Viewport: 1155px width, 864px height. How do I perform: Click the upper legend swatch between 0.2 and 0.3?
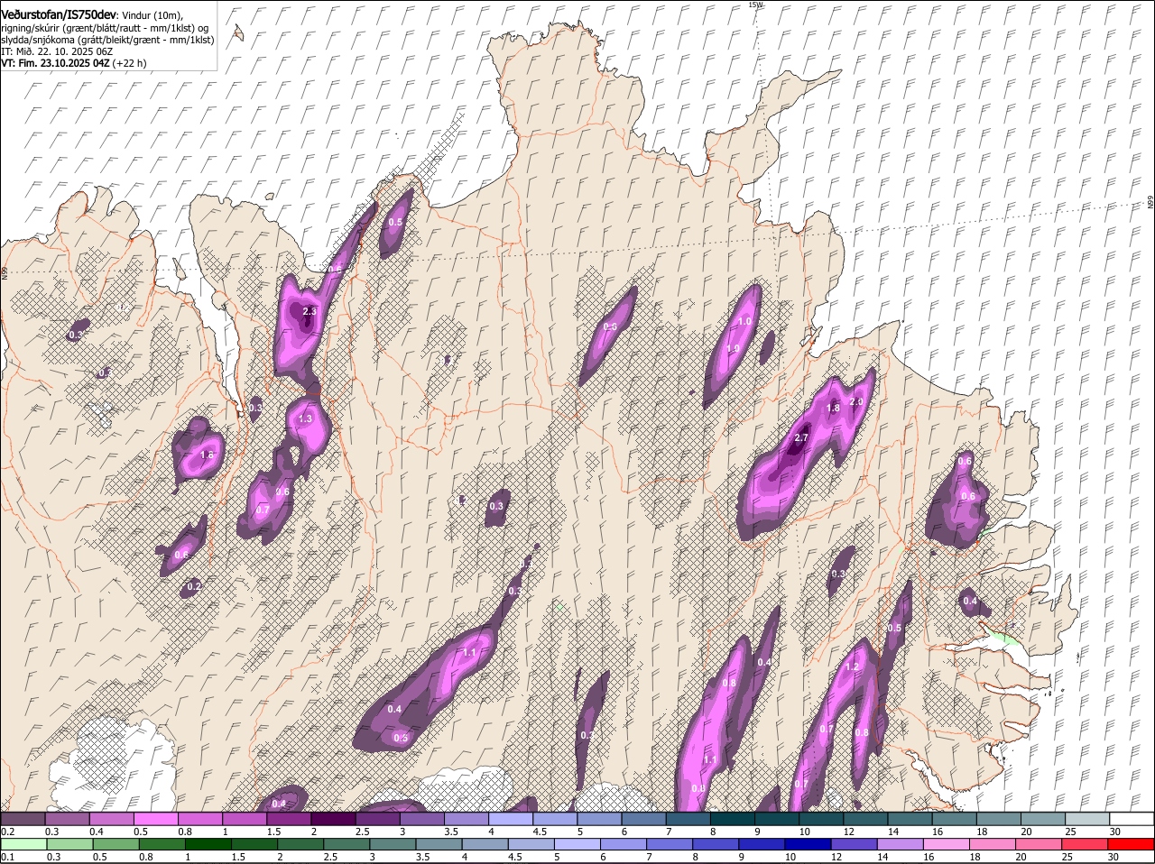pyautogui.click(x=23, y=819)
